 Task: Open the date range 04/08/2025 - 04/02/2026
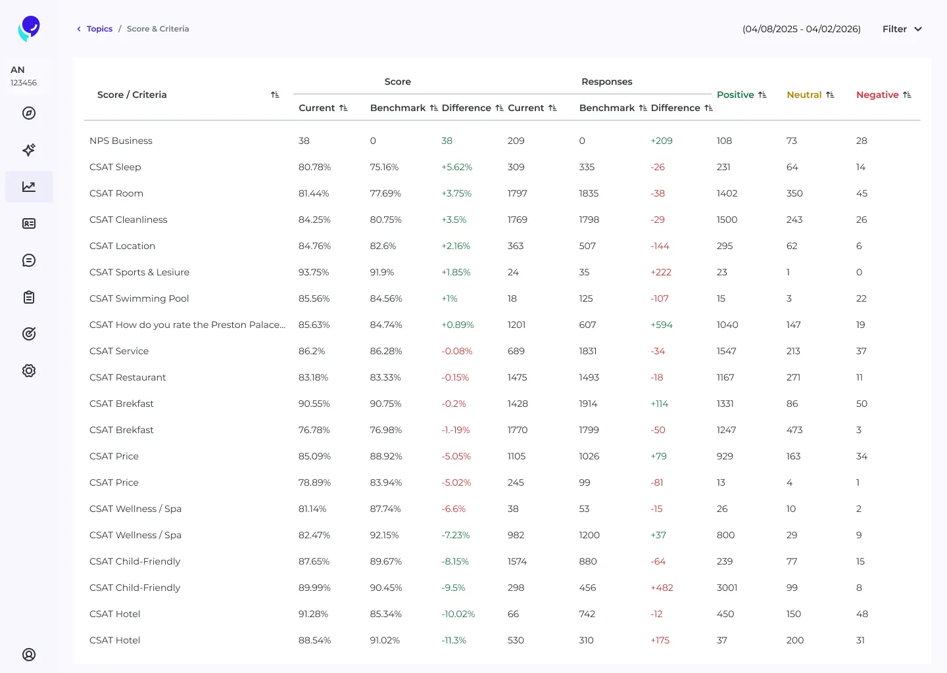pos(802,29)
